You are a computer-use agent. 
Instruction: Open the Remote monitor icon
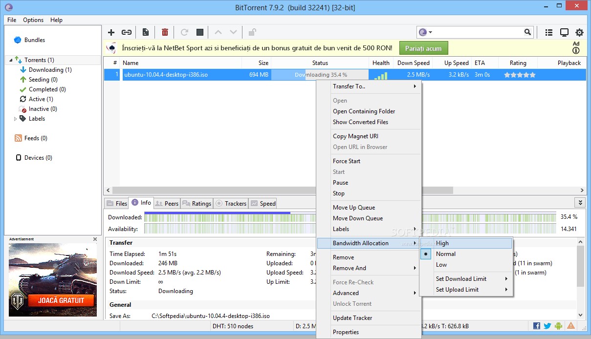564,32
